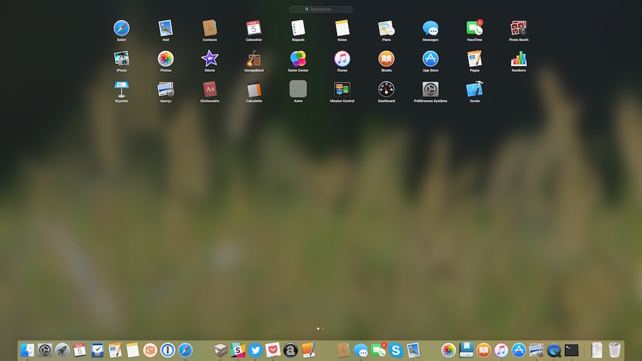Open the iPhoto app
642x361 pixels.
click(x=121, y=59)
